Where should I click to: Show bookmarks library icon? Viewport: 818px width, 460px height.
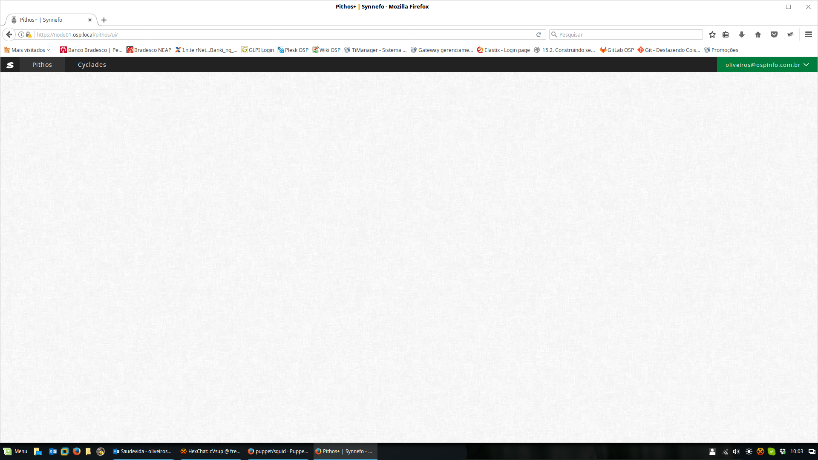[726, 34]
